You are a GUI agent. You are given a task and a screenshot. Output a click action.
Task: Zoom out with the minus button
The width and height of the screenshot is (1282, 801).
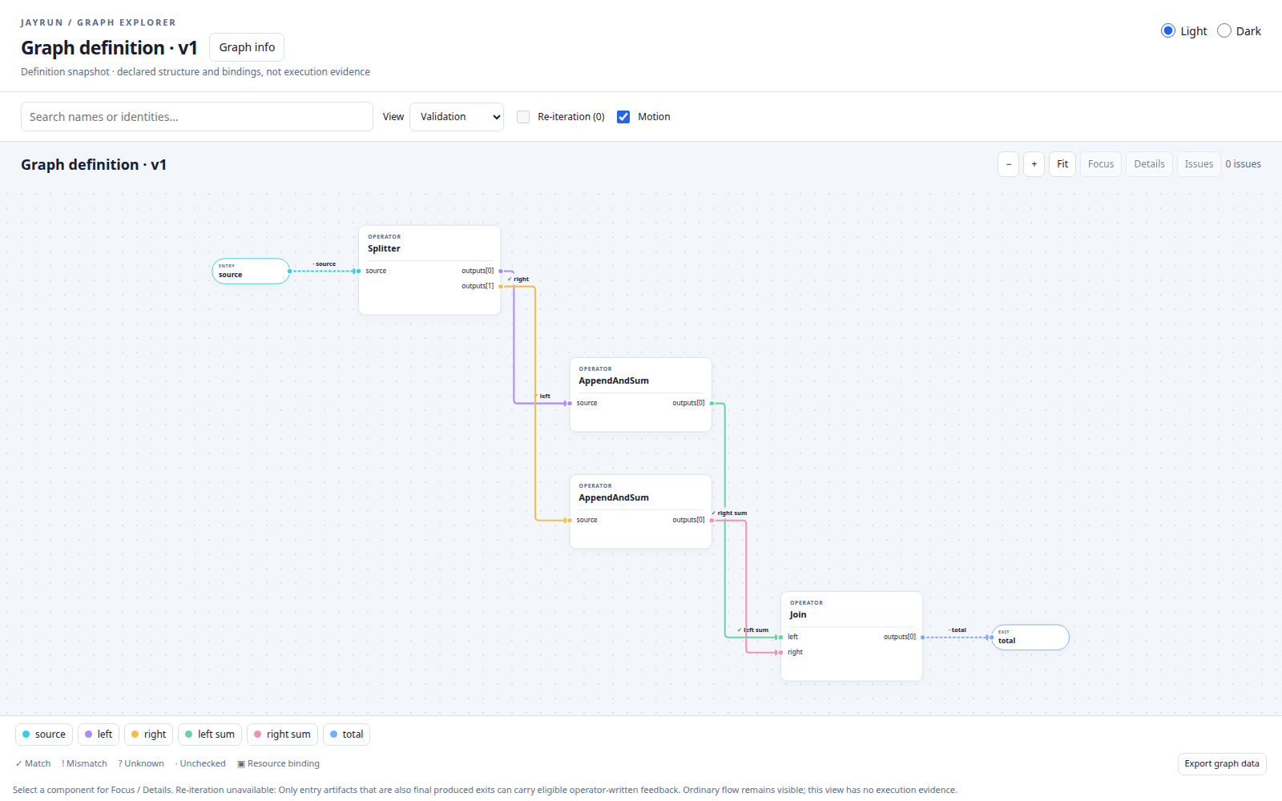1008,164
